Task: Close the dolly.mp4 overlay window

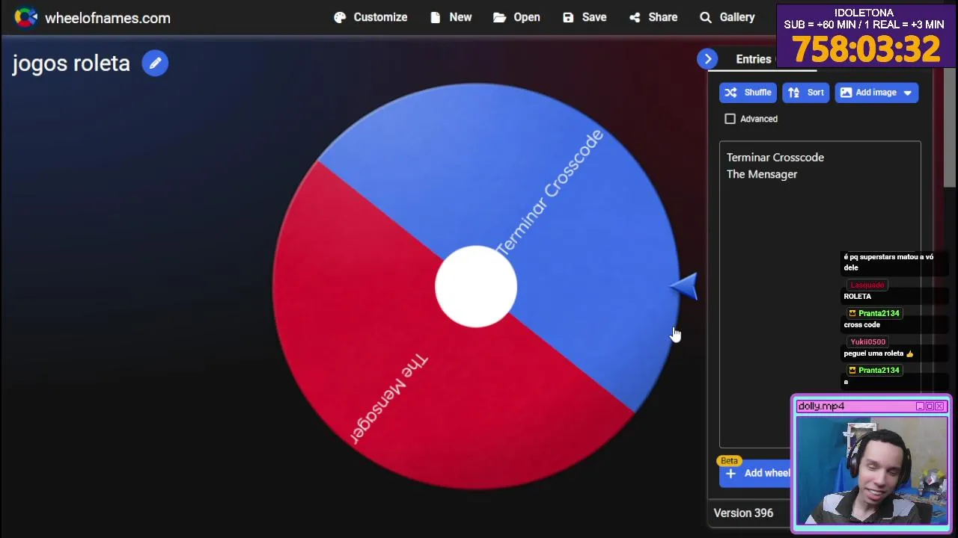Action: (940, 406)
